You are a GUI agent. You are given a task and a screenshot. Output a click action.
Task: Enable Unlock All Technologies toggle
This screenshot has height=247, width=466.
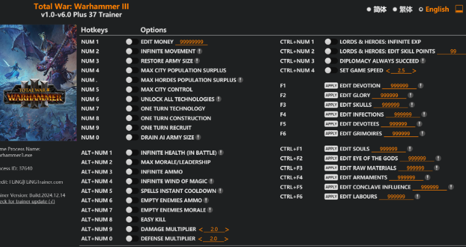pos(132,99)
